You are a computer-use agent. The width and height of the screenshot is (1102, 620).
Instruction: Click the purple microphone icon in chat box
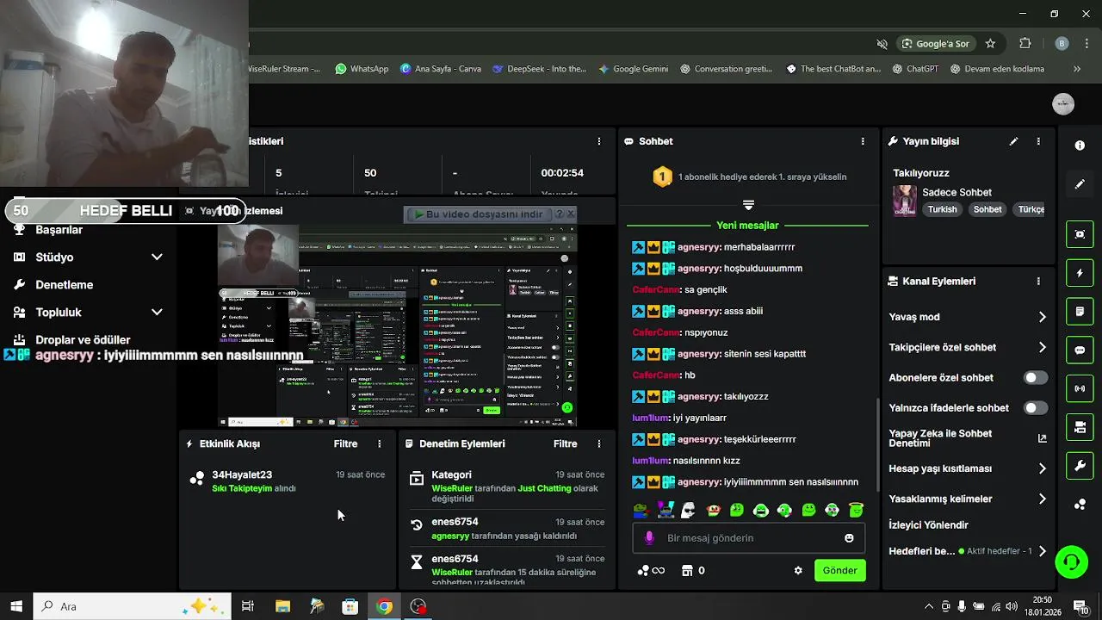pyautogui.click(x=649, y=538)
